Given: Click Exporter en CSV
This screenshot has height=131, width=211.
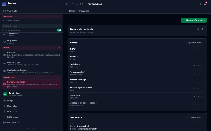Looking at the screenshot, I should tap(195, 117).
